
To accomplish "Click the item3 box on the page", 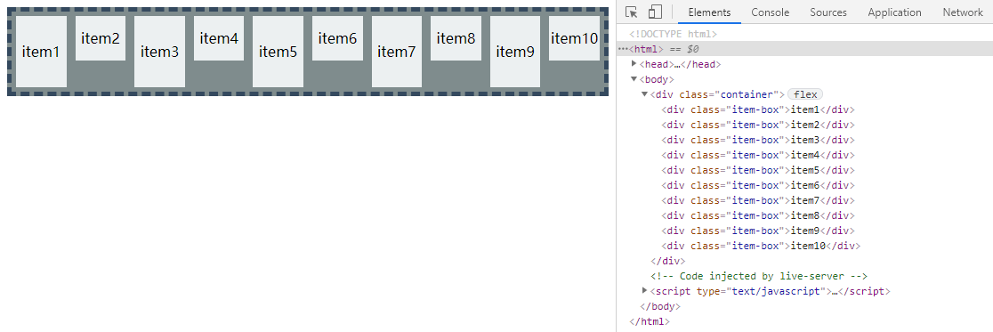I will click(x=159, y=52).
